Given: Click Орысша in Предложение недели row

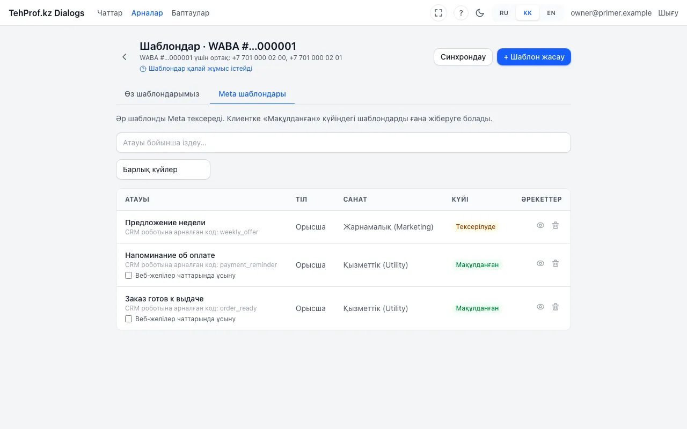Looking at the screenshot, I should coord(311,227).
